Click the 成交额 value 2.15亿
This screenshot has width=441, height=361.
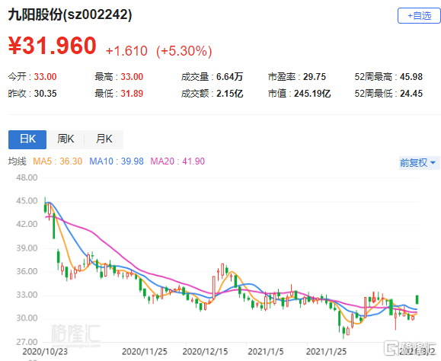(229, 94)
